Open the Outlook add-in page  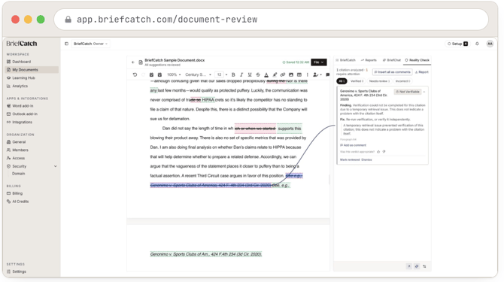[x=32, y=114]
